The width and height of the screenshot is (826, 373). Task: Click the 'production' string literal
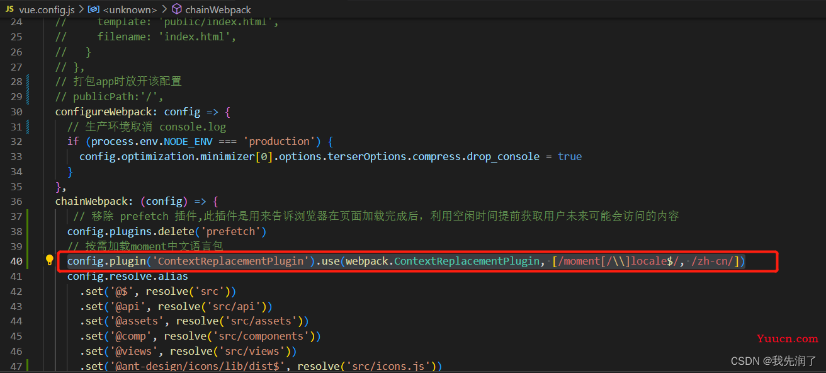point(280,141)
